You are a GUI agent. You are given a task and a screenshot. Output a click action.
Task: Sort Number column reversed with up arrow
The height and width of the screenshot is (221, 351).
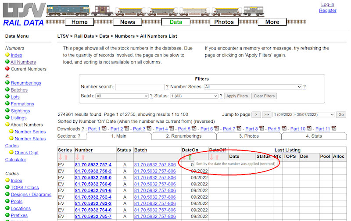[83, 157]
